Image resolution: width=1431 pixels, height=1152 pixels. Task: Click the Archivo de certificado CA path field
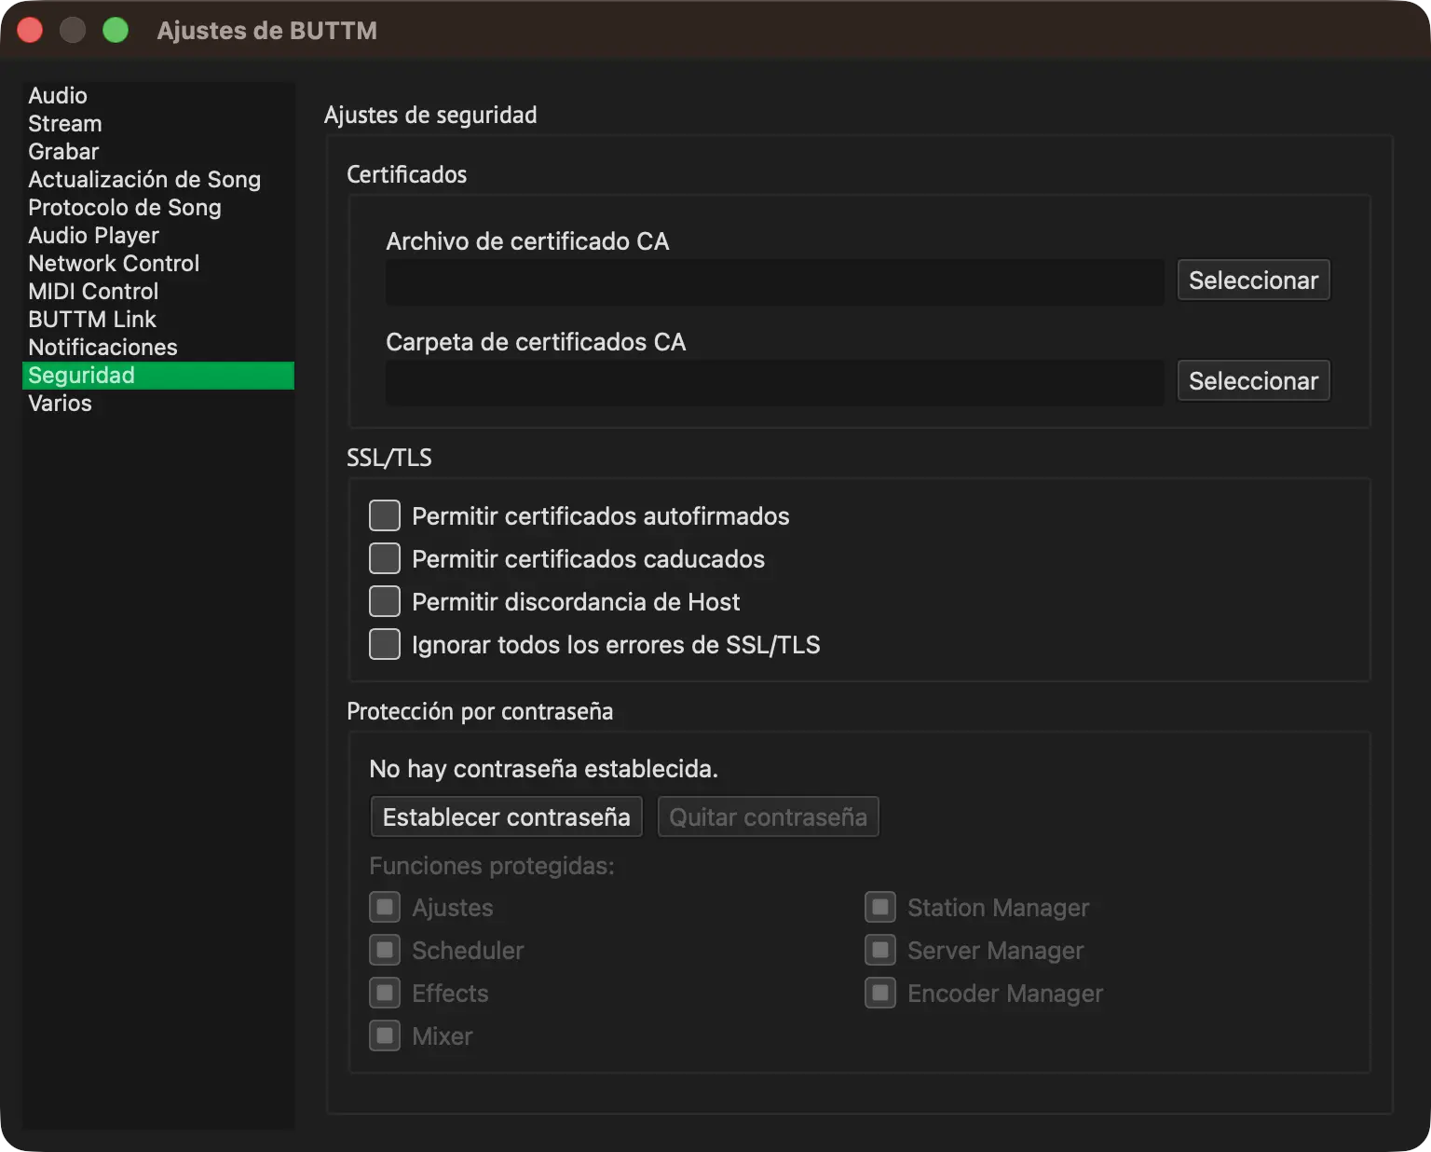point(775,281)
